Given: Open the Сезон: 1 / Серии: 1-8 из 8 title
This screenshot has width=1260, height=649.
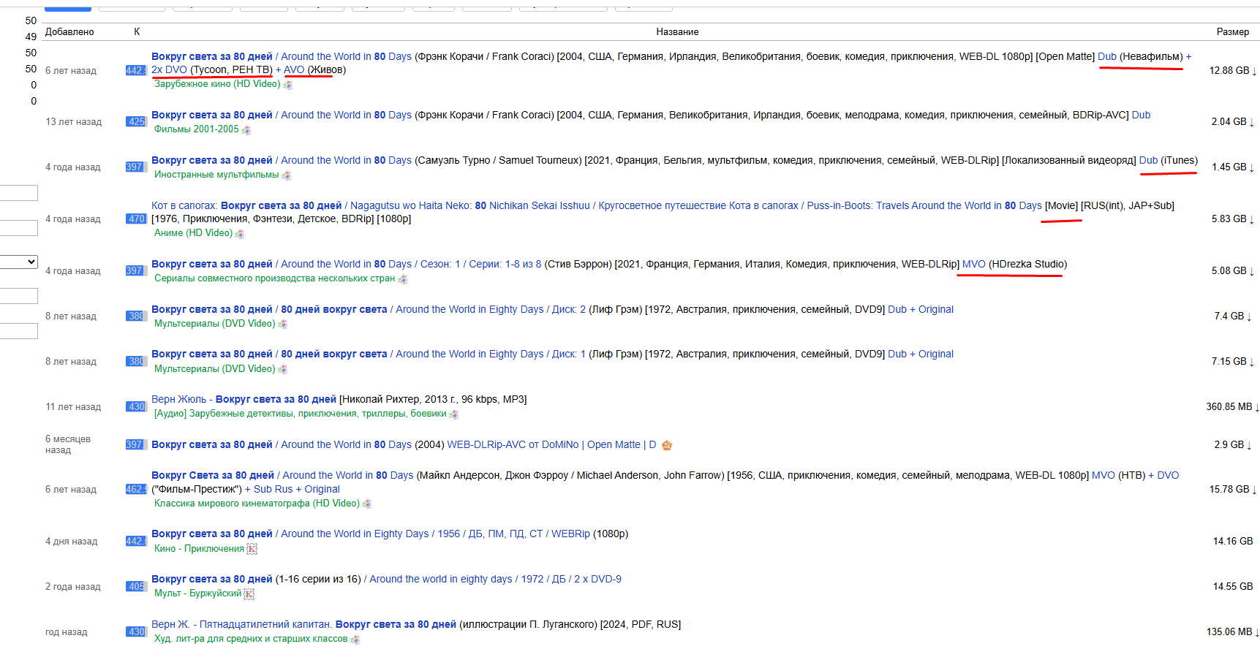Looking at the screenshot, I should point(609,265).
